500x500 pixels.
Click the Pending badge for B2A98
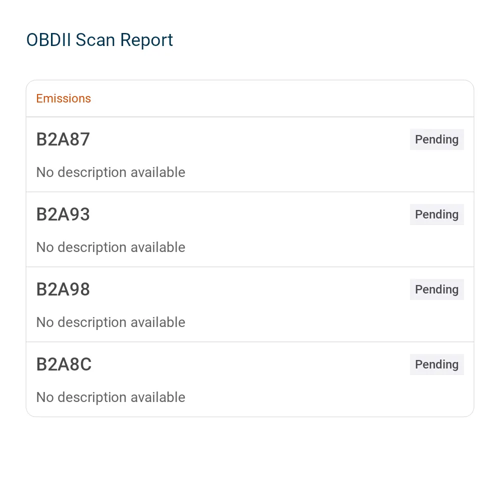click(436, 289)
